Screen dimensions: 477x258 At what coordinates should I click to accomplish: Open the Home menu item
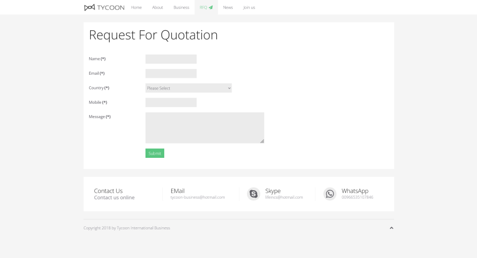coord(136,7)
